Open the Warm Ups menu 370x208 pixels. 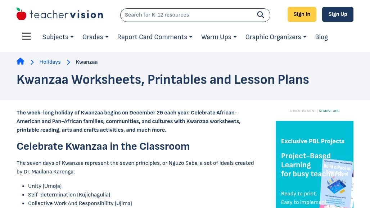pyautogui.click(x=219, y=37)
